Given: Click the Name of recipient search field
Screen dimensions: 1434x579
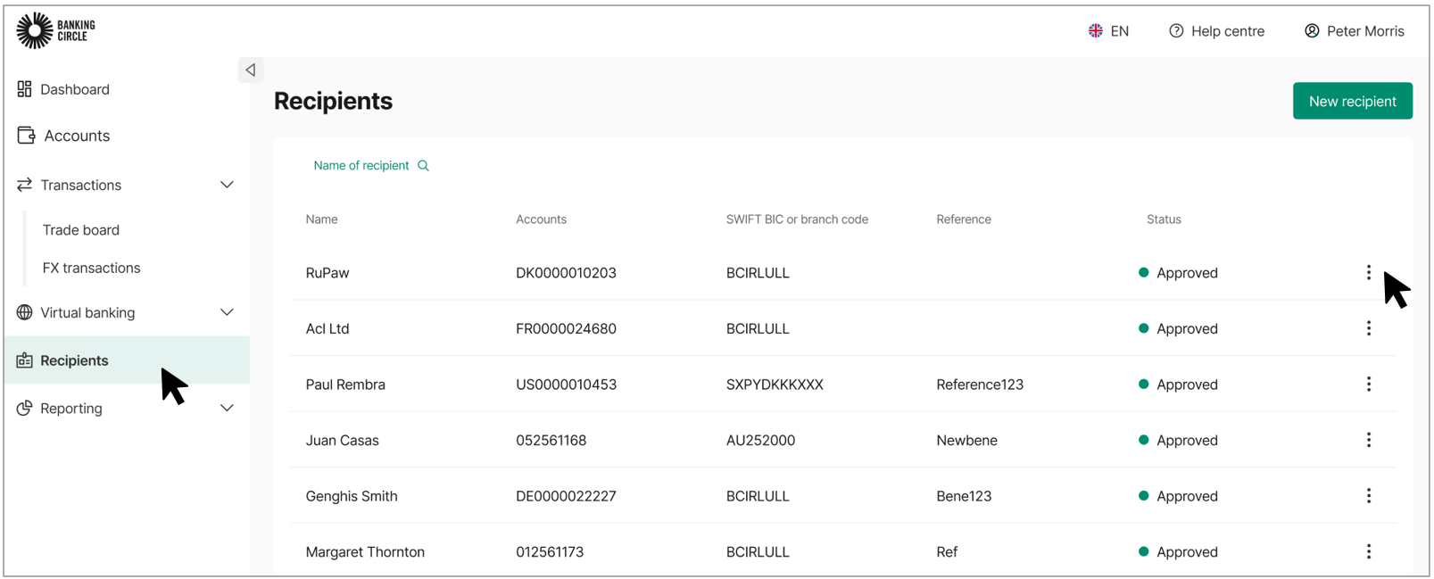Looking at the screenshot, I should pos(371,166).
